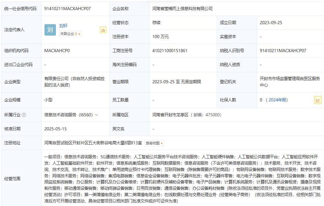Image resolution: width=324 pixels, height=206 pixels.
Task: Open the 社保人数 trend chart icon
Action: (x=318, y=100)
